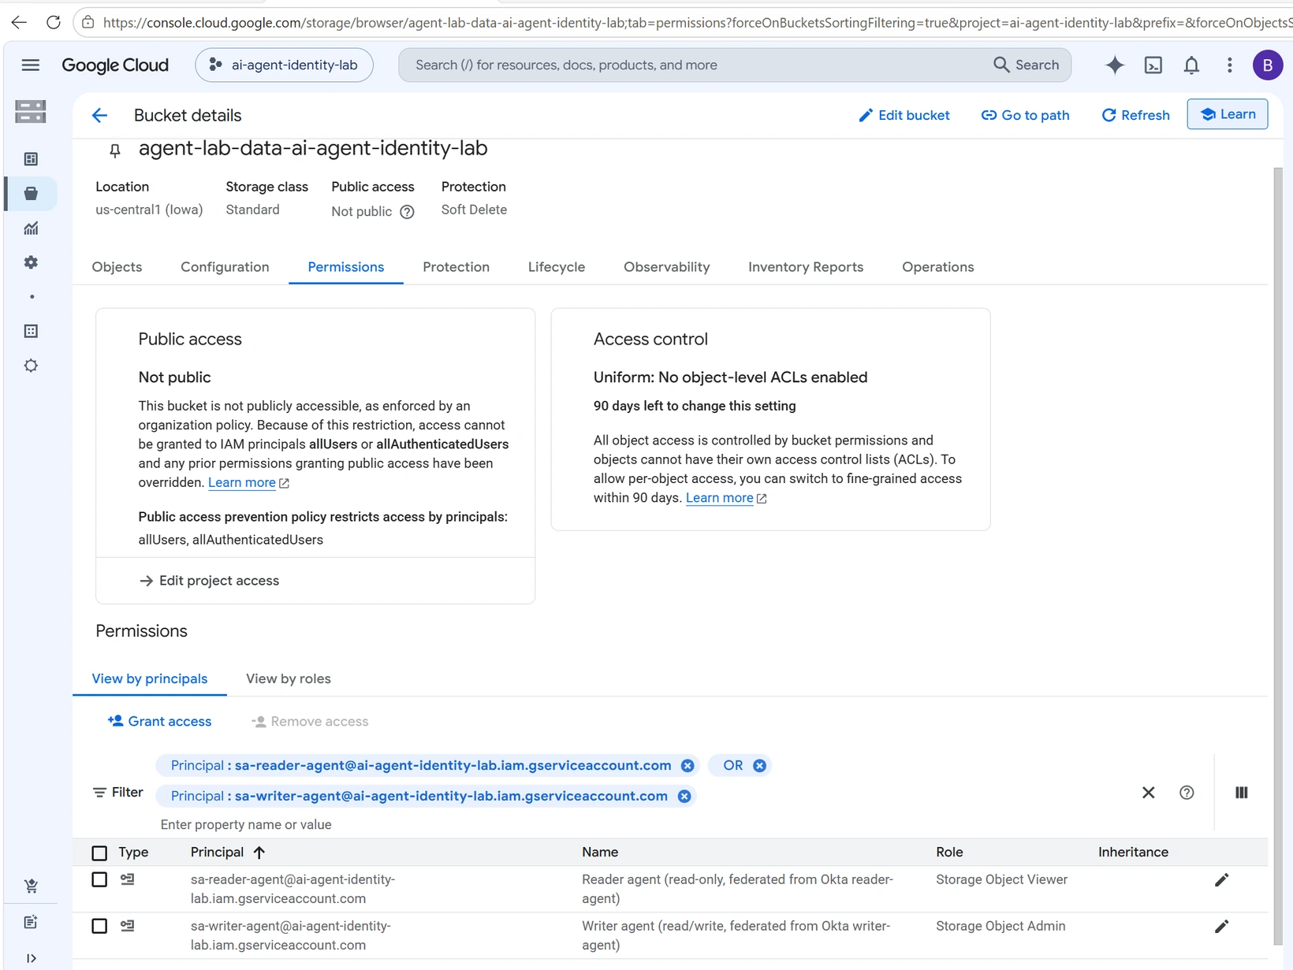Click the Role column header

coord(950,853)
